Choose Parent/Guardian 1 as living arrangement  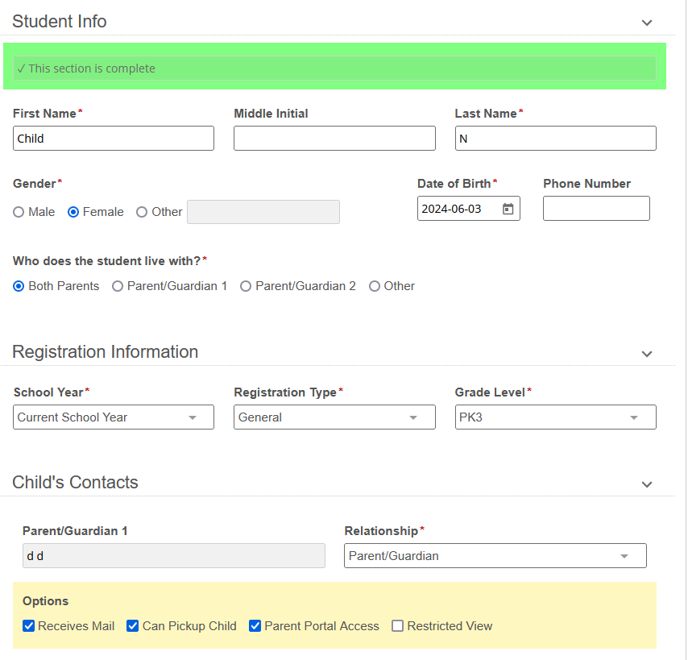[118, 286]
